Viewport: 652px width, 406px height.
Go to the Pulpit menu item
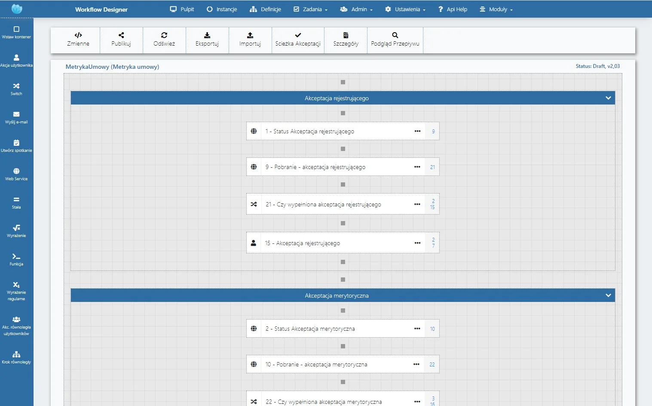point(182,9)
